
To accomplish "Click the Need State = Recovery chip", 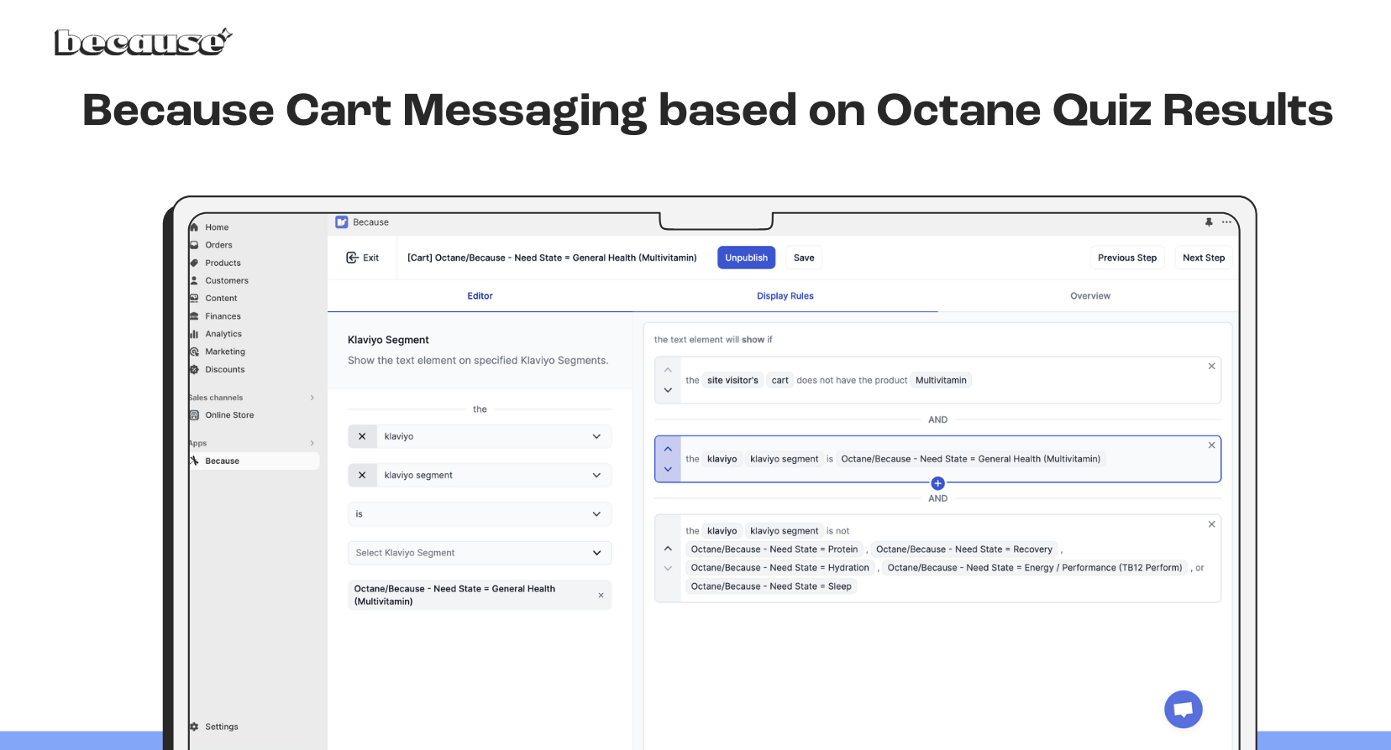I will point(964,549).
